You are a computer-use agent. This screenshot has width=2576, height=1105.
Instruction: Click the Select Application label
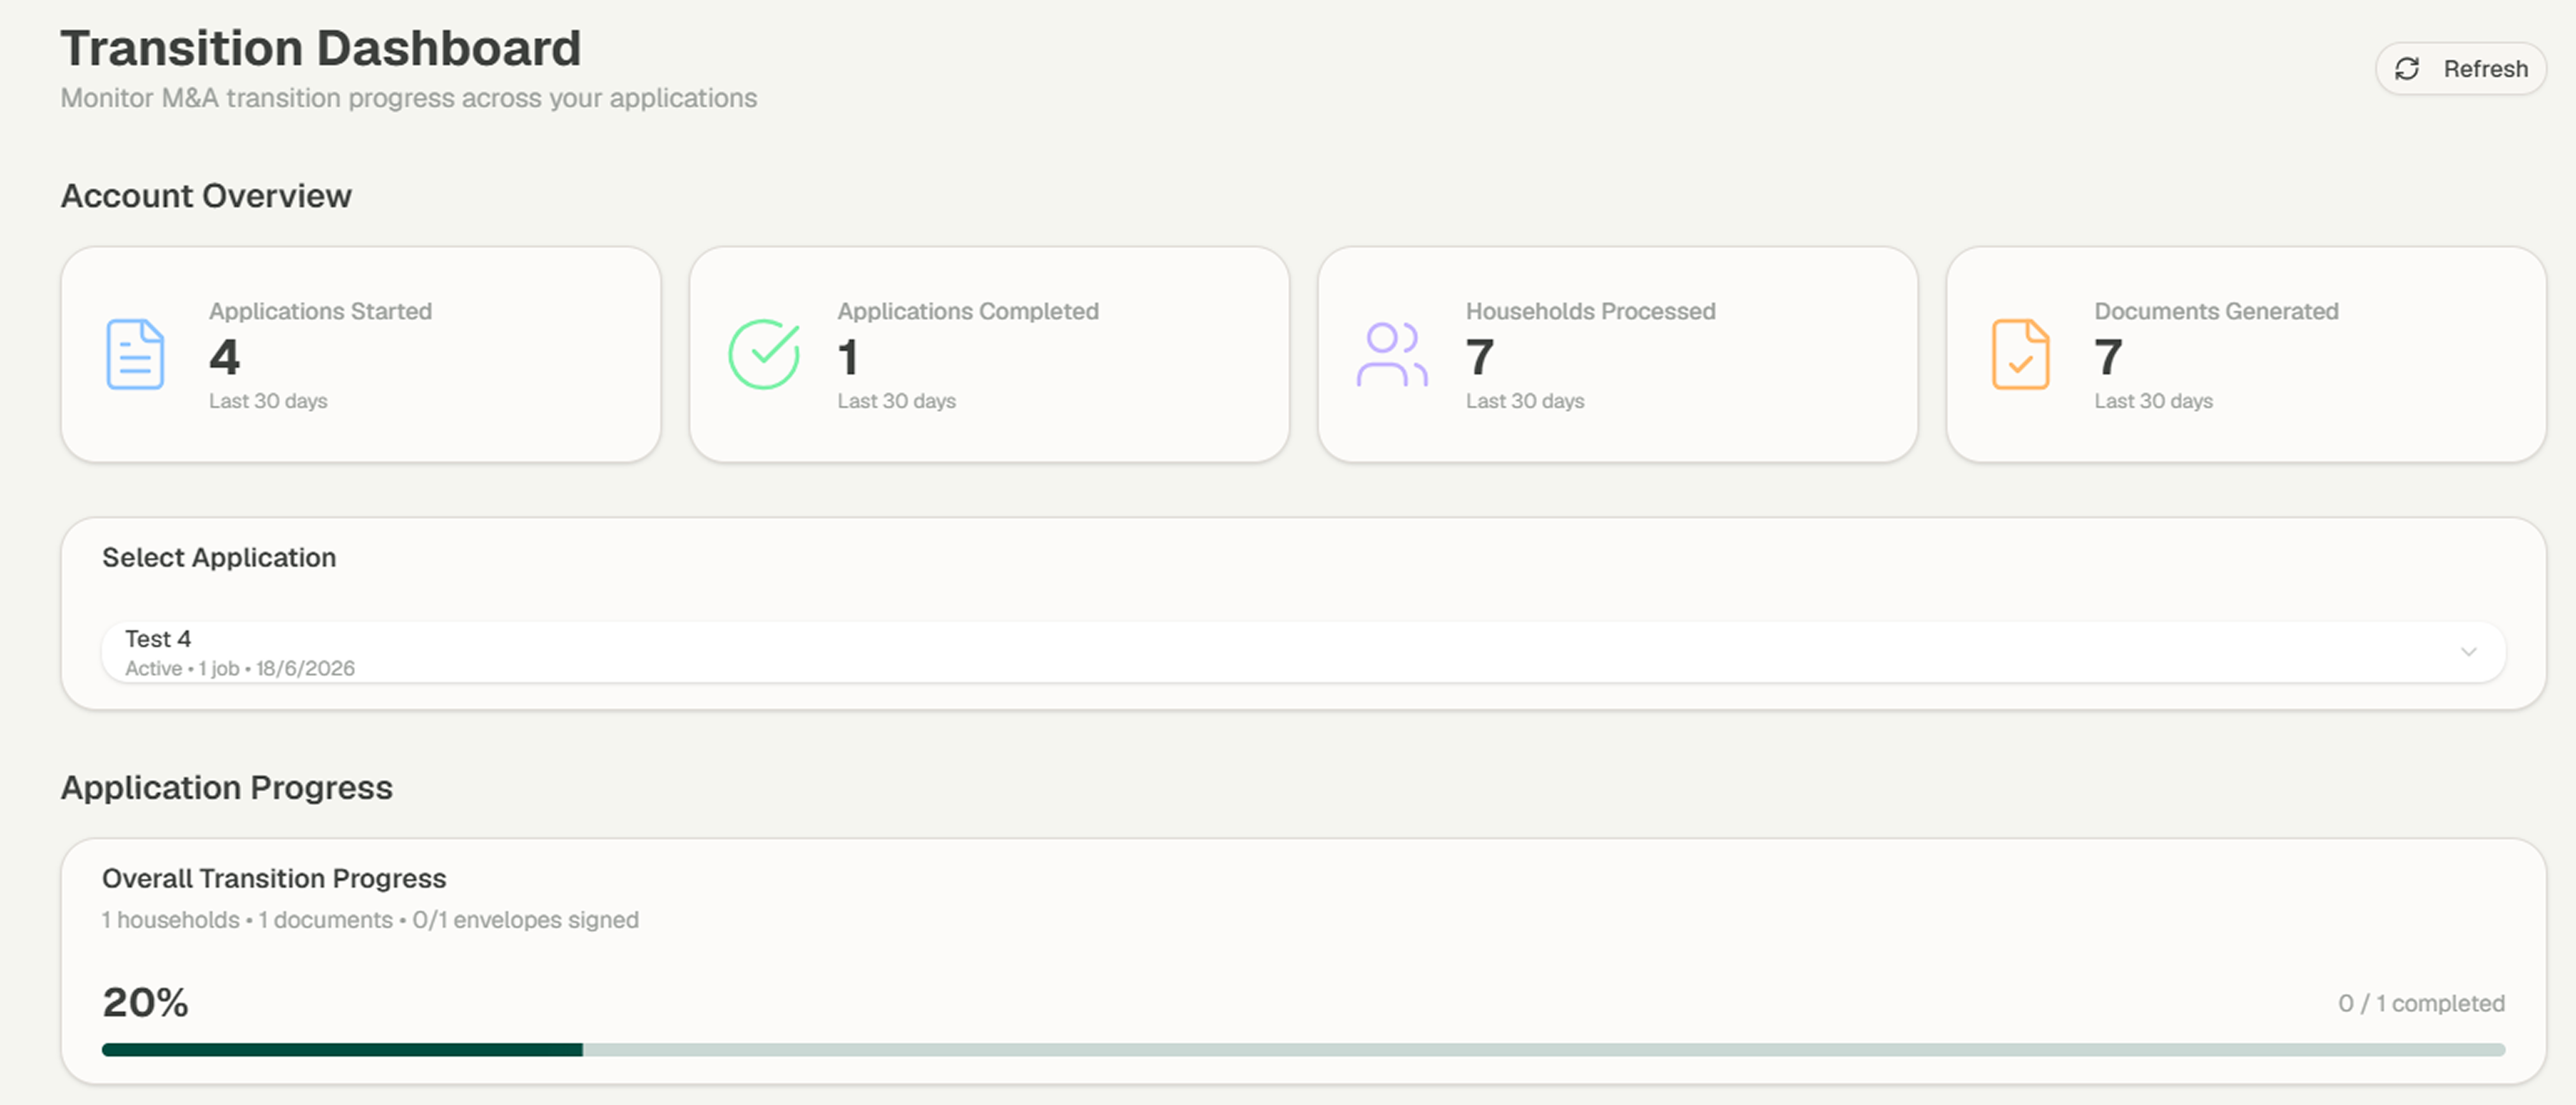[x=219, y=557]
